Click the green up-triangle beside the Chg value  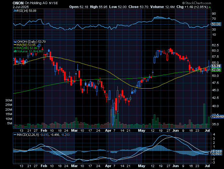click(x=210, y=7)
